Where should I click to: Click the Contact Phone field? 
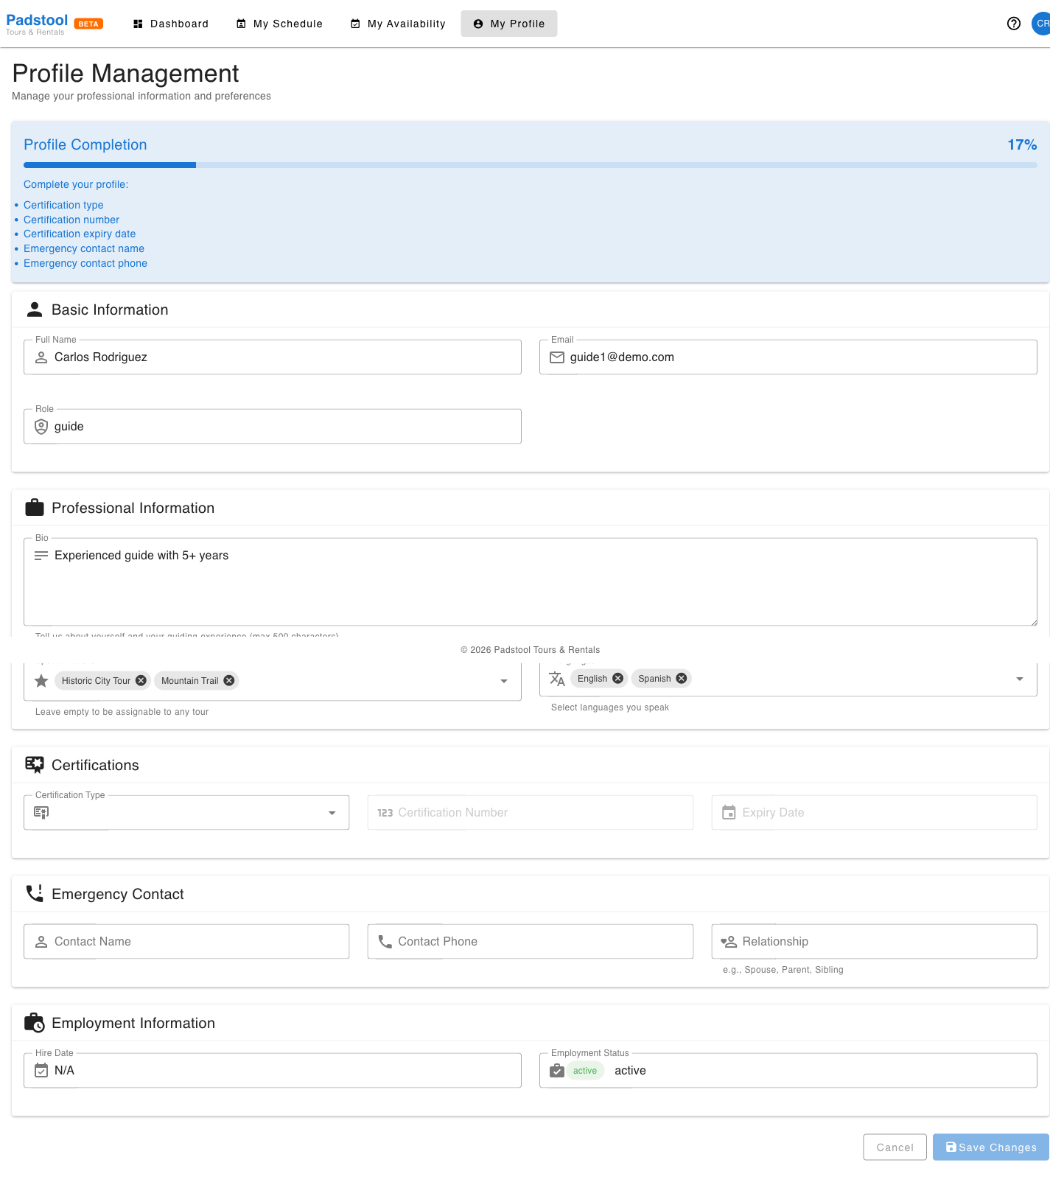pyautogui.click(x=531, y=941)
